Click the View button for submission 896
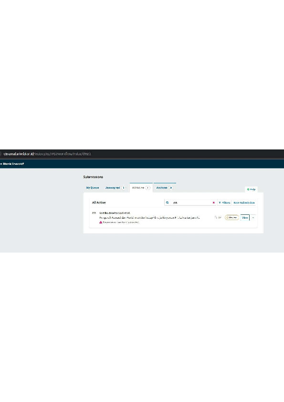This screenshot has width=284, height=402. click(245, 217)
